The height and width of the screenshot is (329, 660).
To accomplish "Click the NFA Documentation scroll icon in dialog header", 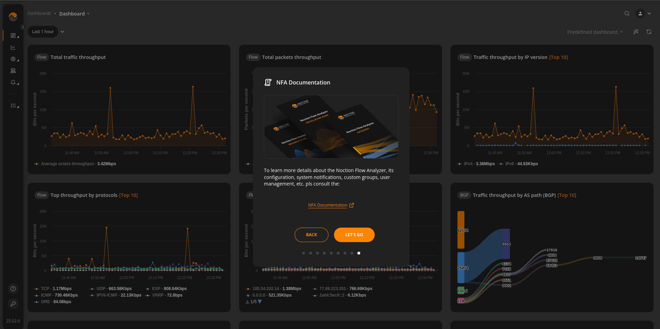I will [268, 82].
